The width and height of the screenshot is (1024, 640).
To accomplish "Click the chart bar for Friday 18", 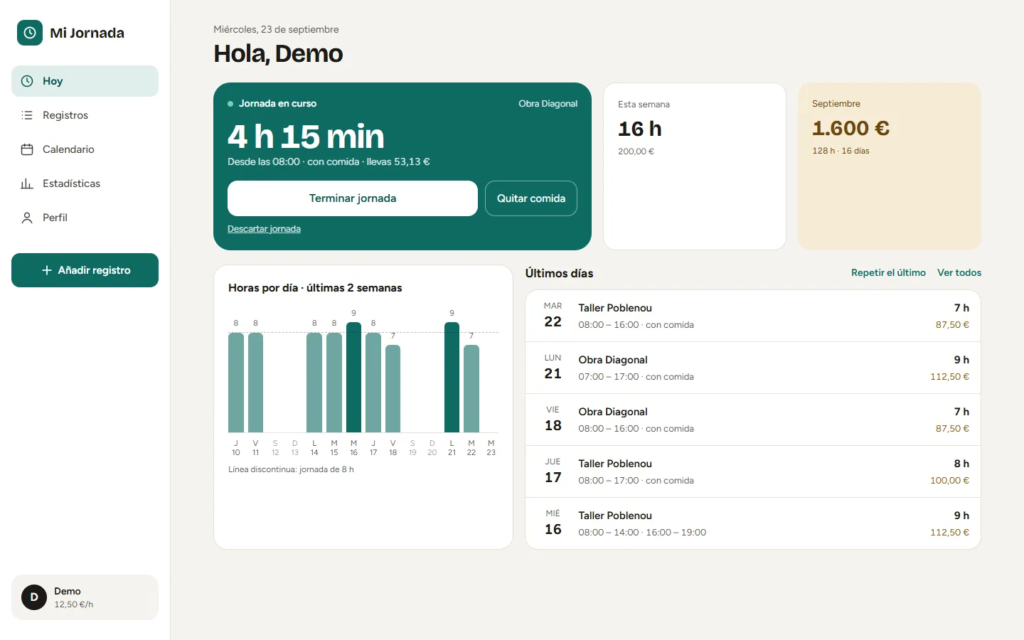I will [x=393, y=388].
